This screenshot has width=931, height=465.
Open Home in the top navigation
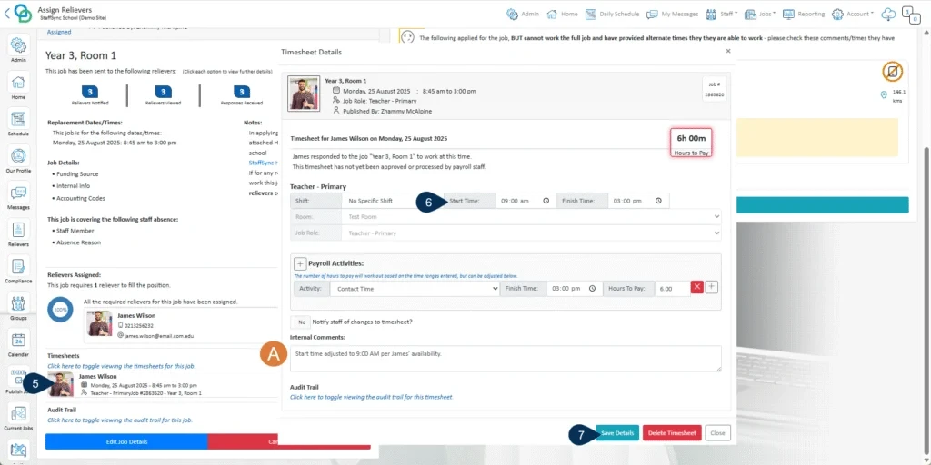562,14
